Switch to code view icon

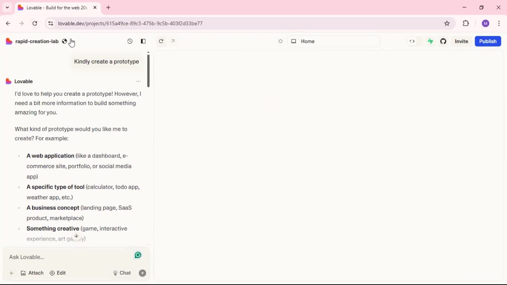[412, 41]
